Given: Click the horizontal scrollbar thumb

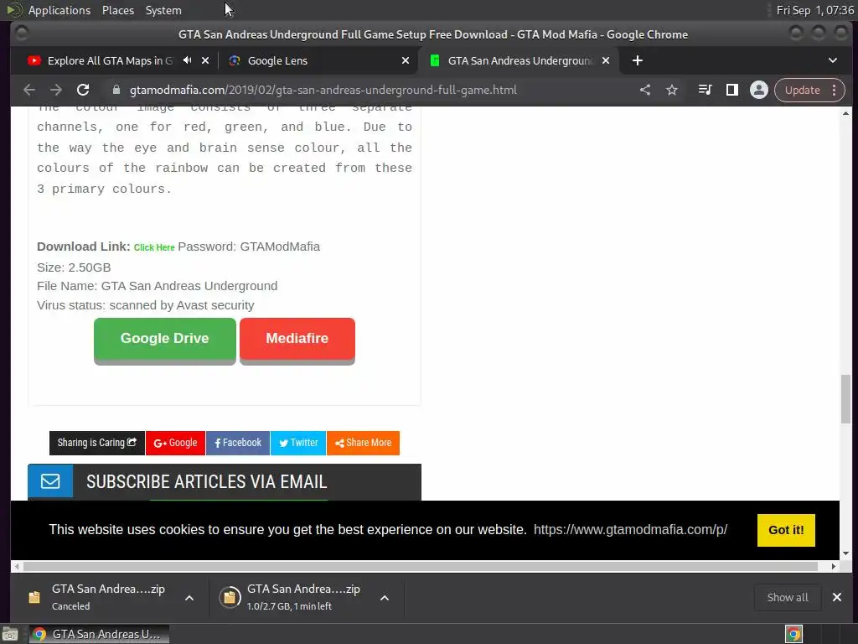Looking at the screenshot, I should 421,566.
